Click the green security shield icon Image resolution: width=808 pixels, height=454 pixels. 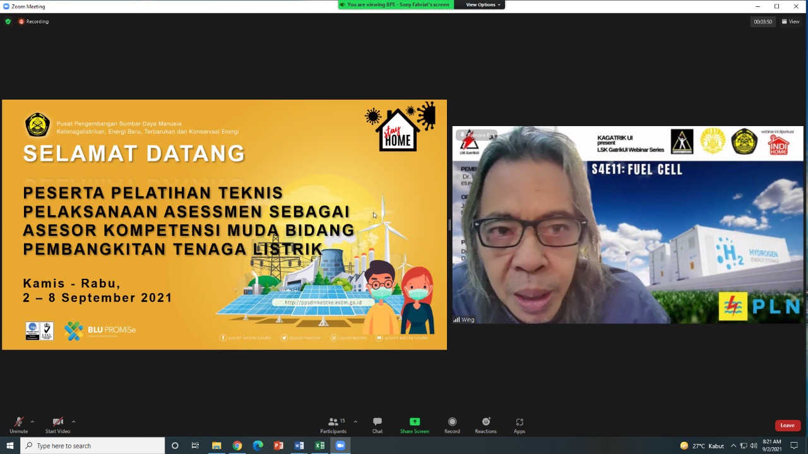click(8, 21)
